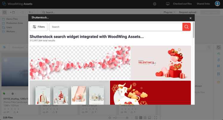
Task: Open the history panel icon
Action: point(219,54)
